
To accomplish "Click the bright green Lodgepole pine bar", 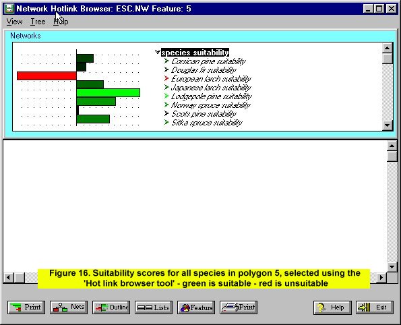I will (x=109, y=92).
